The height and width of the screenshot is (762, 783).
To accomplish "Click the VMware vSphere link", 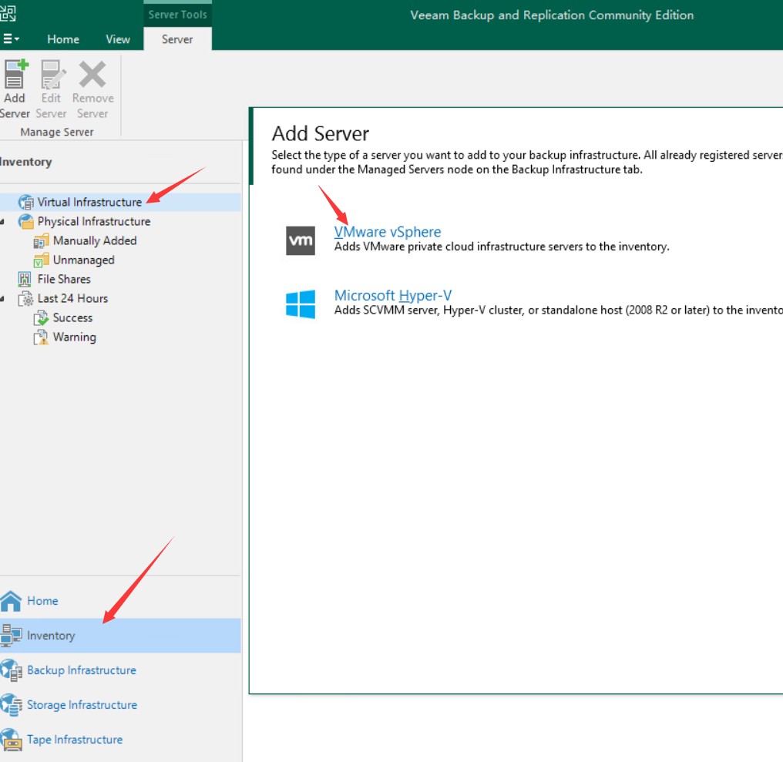I will (x=388, y=232).
